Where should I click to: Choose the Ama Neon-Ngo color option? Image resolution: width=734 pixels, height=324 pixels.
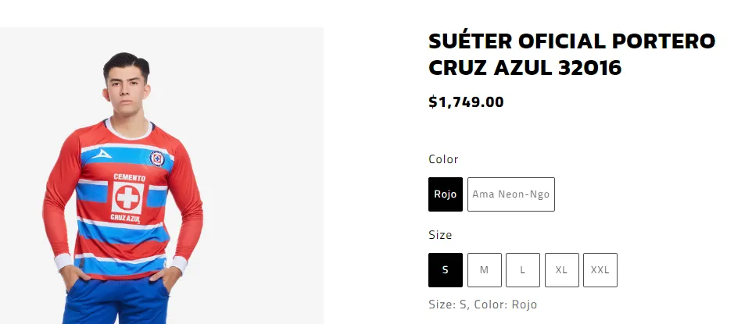(511, 194)
